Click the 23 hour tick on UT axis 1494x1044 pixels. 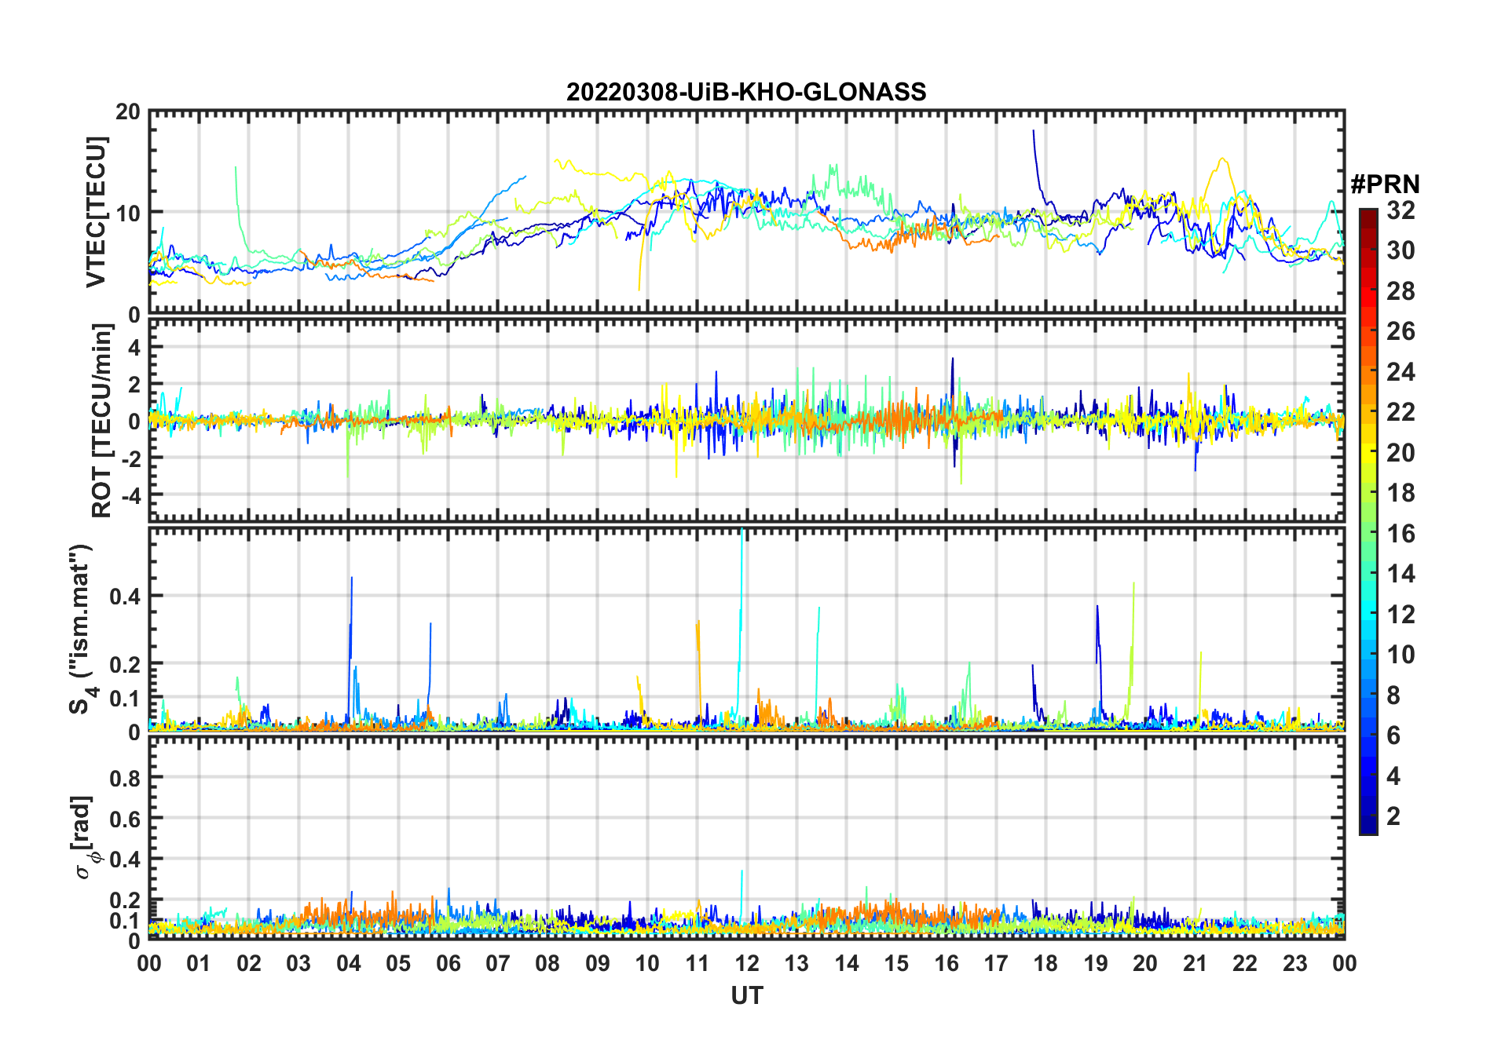click(x=1294, y=963)
